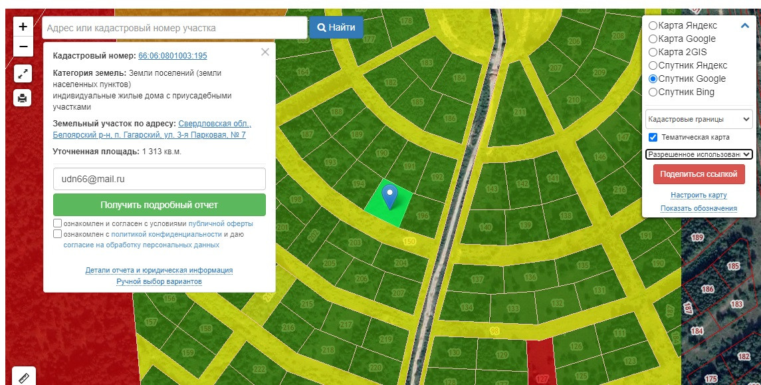Zoom out the map with minus button

[23, 47]
